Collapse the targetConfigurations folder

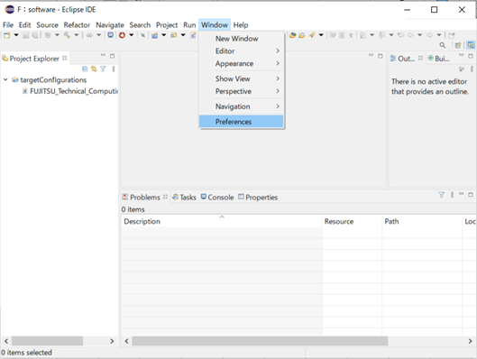[5, 79]
